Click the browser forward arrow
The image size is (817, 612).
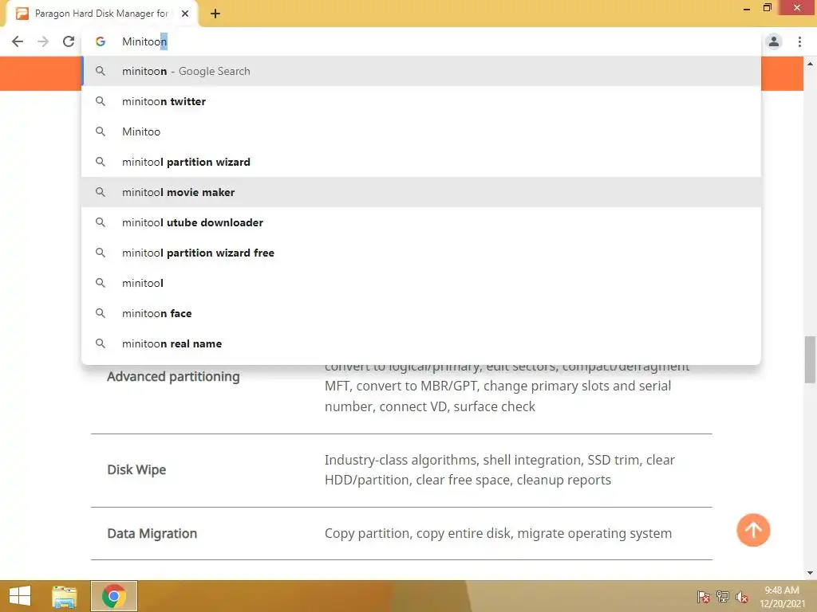point(43,41)
